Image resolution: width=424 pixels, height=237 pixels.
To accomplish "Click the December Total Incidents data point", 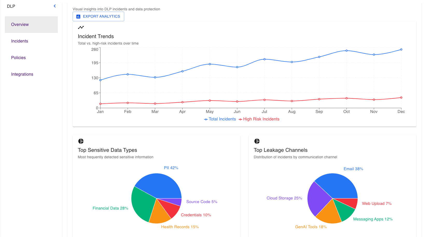I will point(401,49).
